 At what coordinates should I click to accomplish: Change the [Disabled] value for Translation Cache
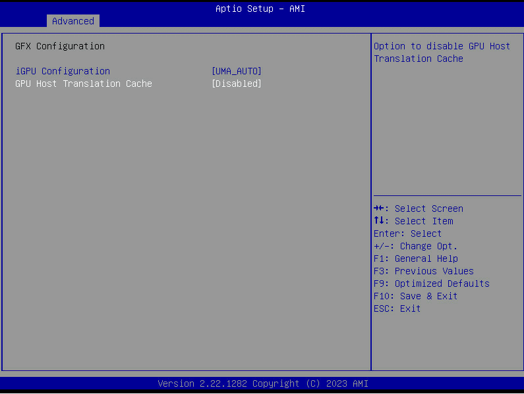(236, 84)
